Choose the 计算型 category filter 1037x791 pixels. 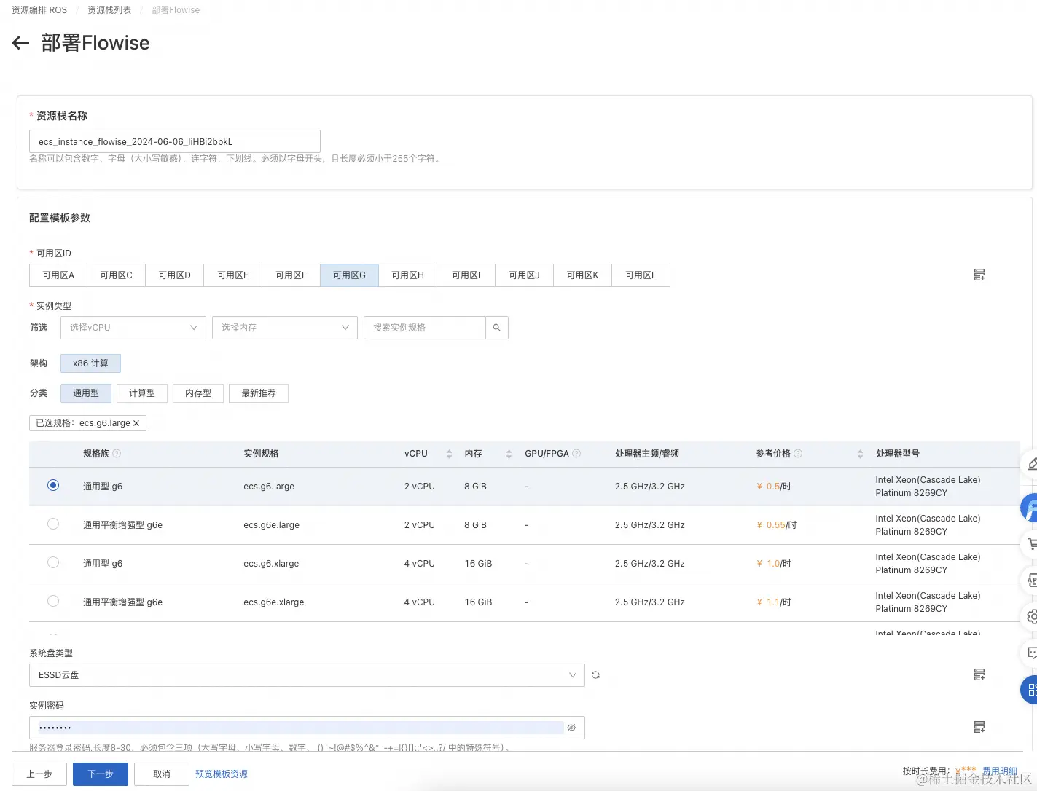pos(142,393)
